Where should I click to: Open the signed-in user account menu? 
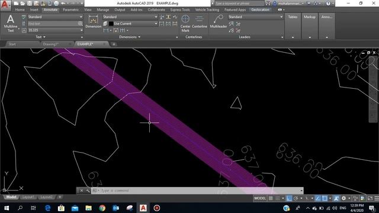pos(288,4)
